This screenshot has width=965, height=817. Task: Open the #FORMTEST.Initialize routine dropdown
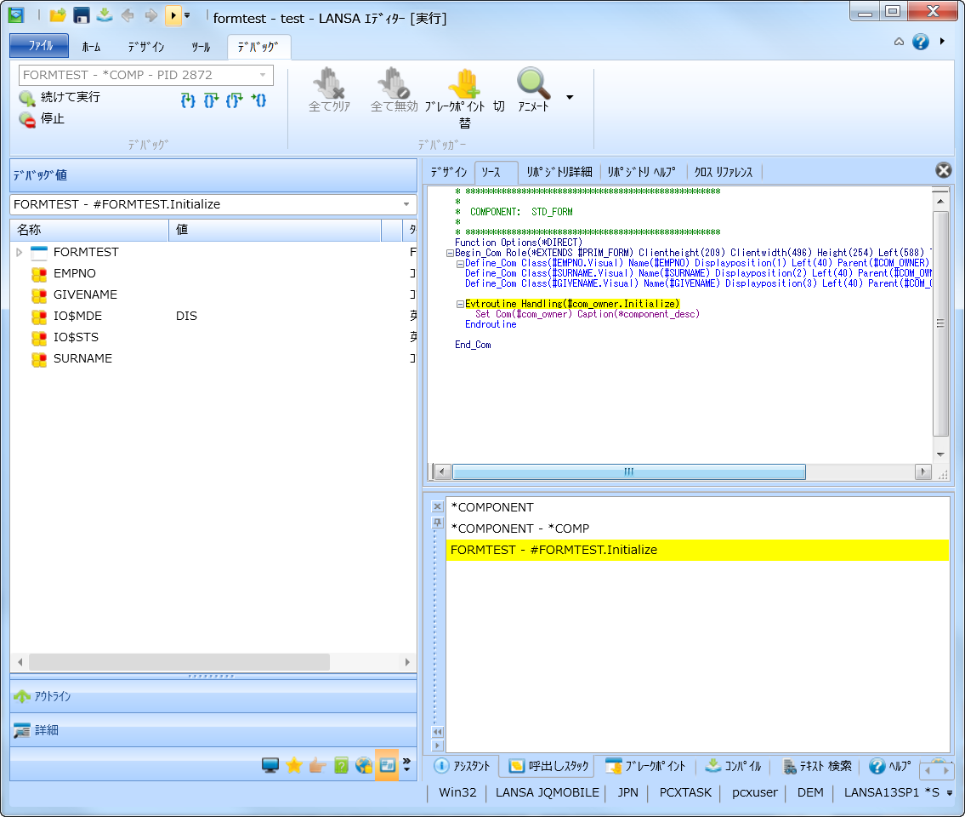pyautogui.click(x=406, y=204)
